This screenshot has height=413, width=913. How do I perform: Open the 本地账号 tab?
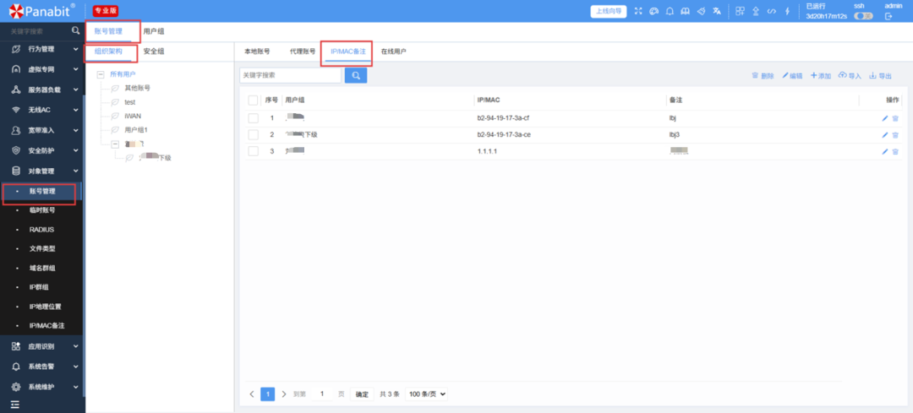pos(257,52)
